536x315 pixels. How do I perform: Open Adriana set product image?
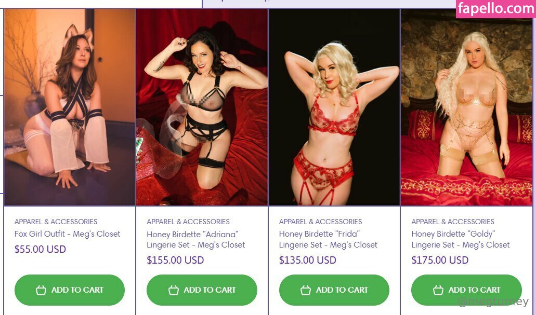[x=202, y=107]
